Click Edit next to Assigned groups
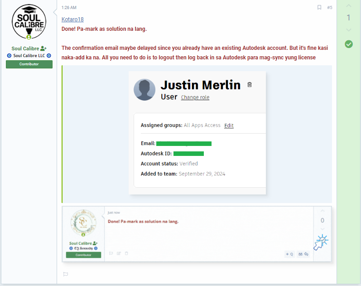Viewport: 361px width, 286px height. (x=229, y=126)
